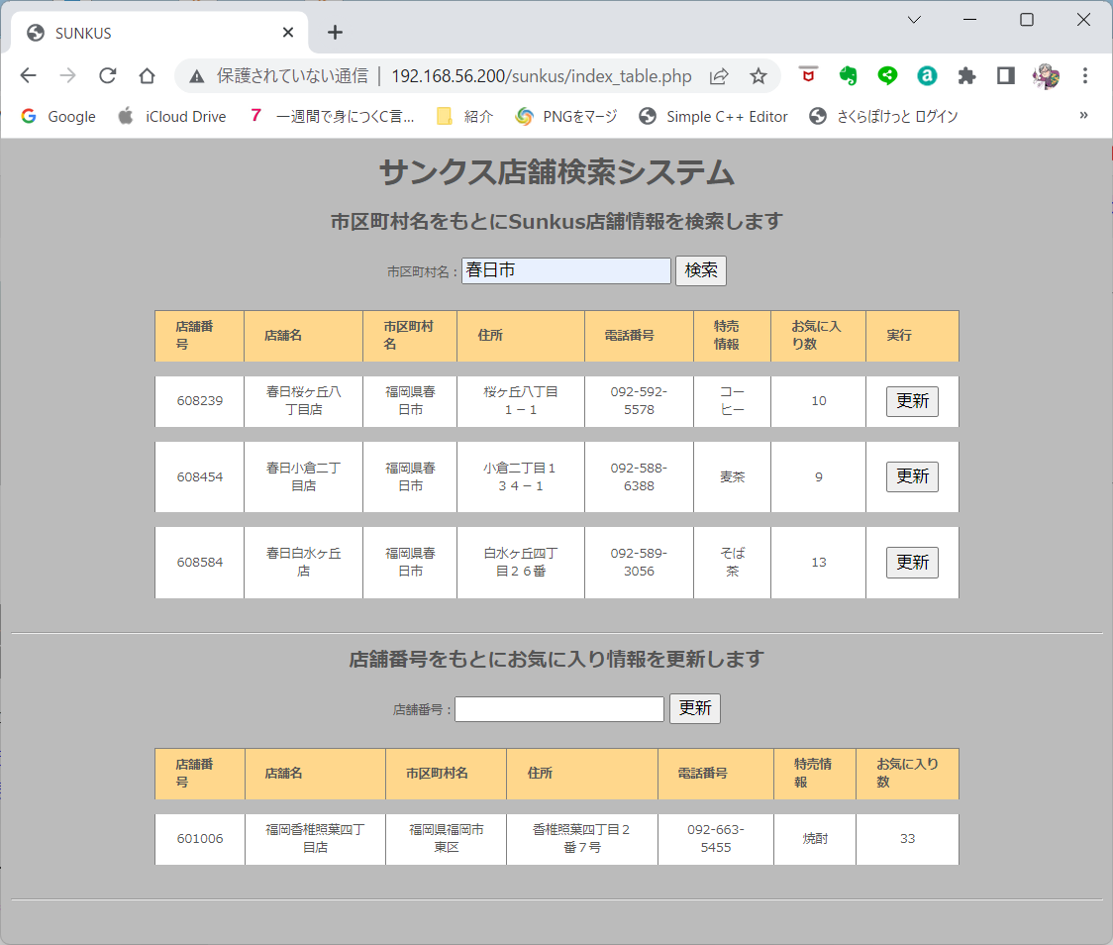
Task: Click address 白水ヶ丘四丁目２６番
Action: click(521, 563)
